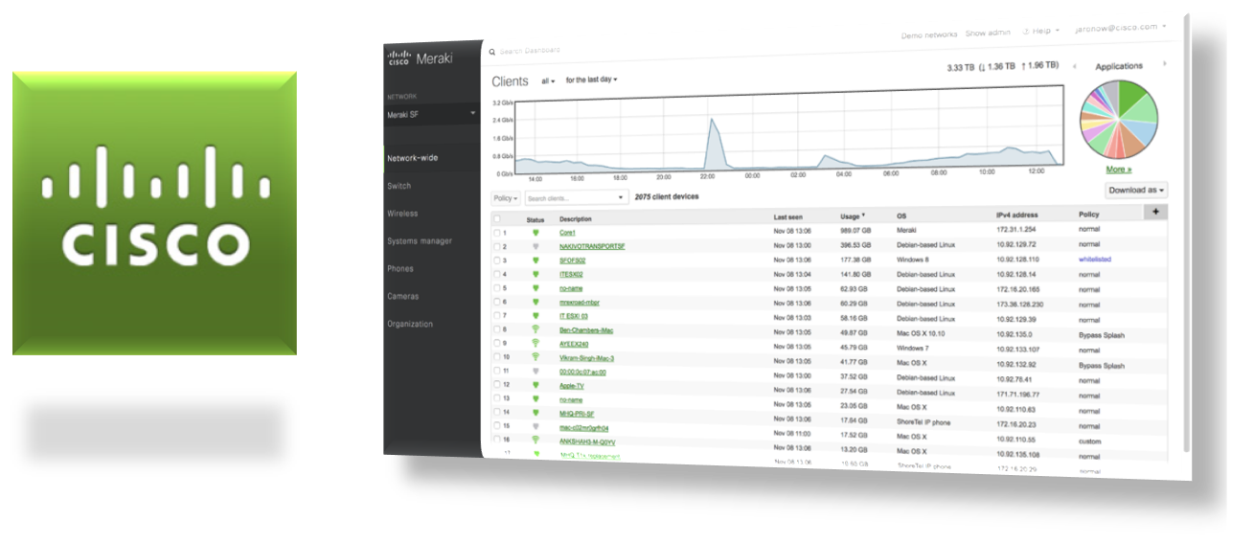Open the Download as dropdown
The width and height of the screenshot is (1254, 543).
point(1136,190)
